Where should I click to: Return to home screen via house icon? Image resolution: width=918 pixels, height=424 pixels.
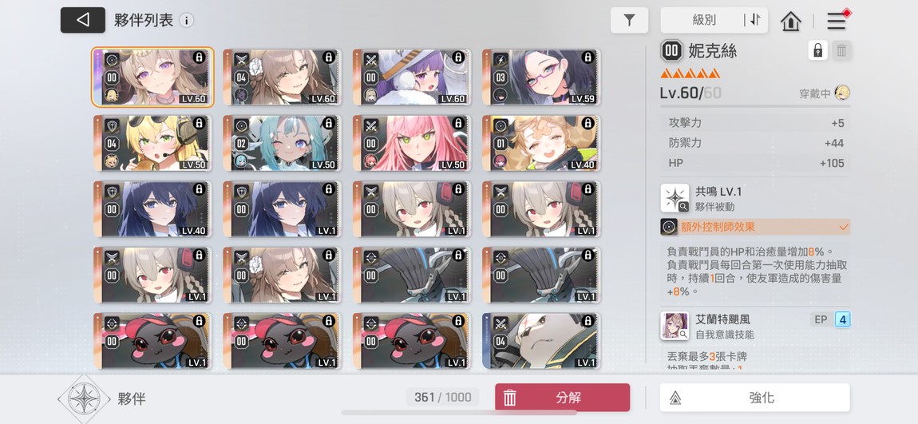point(791,21)
